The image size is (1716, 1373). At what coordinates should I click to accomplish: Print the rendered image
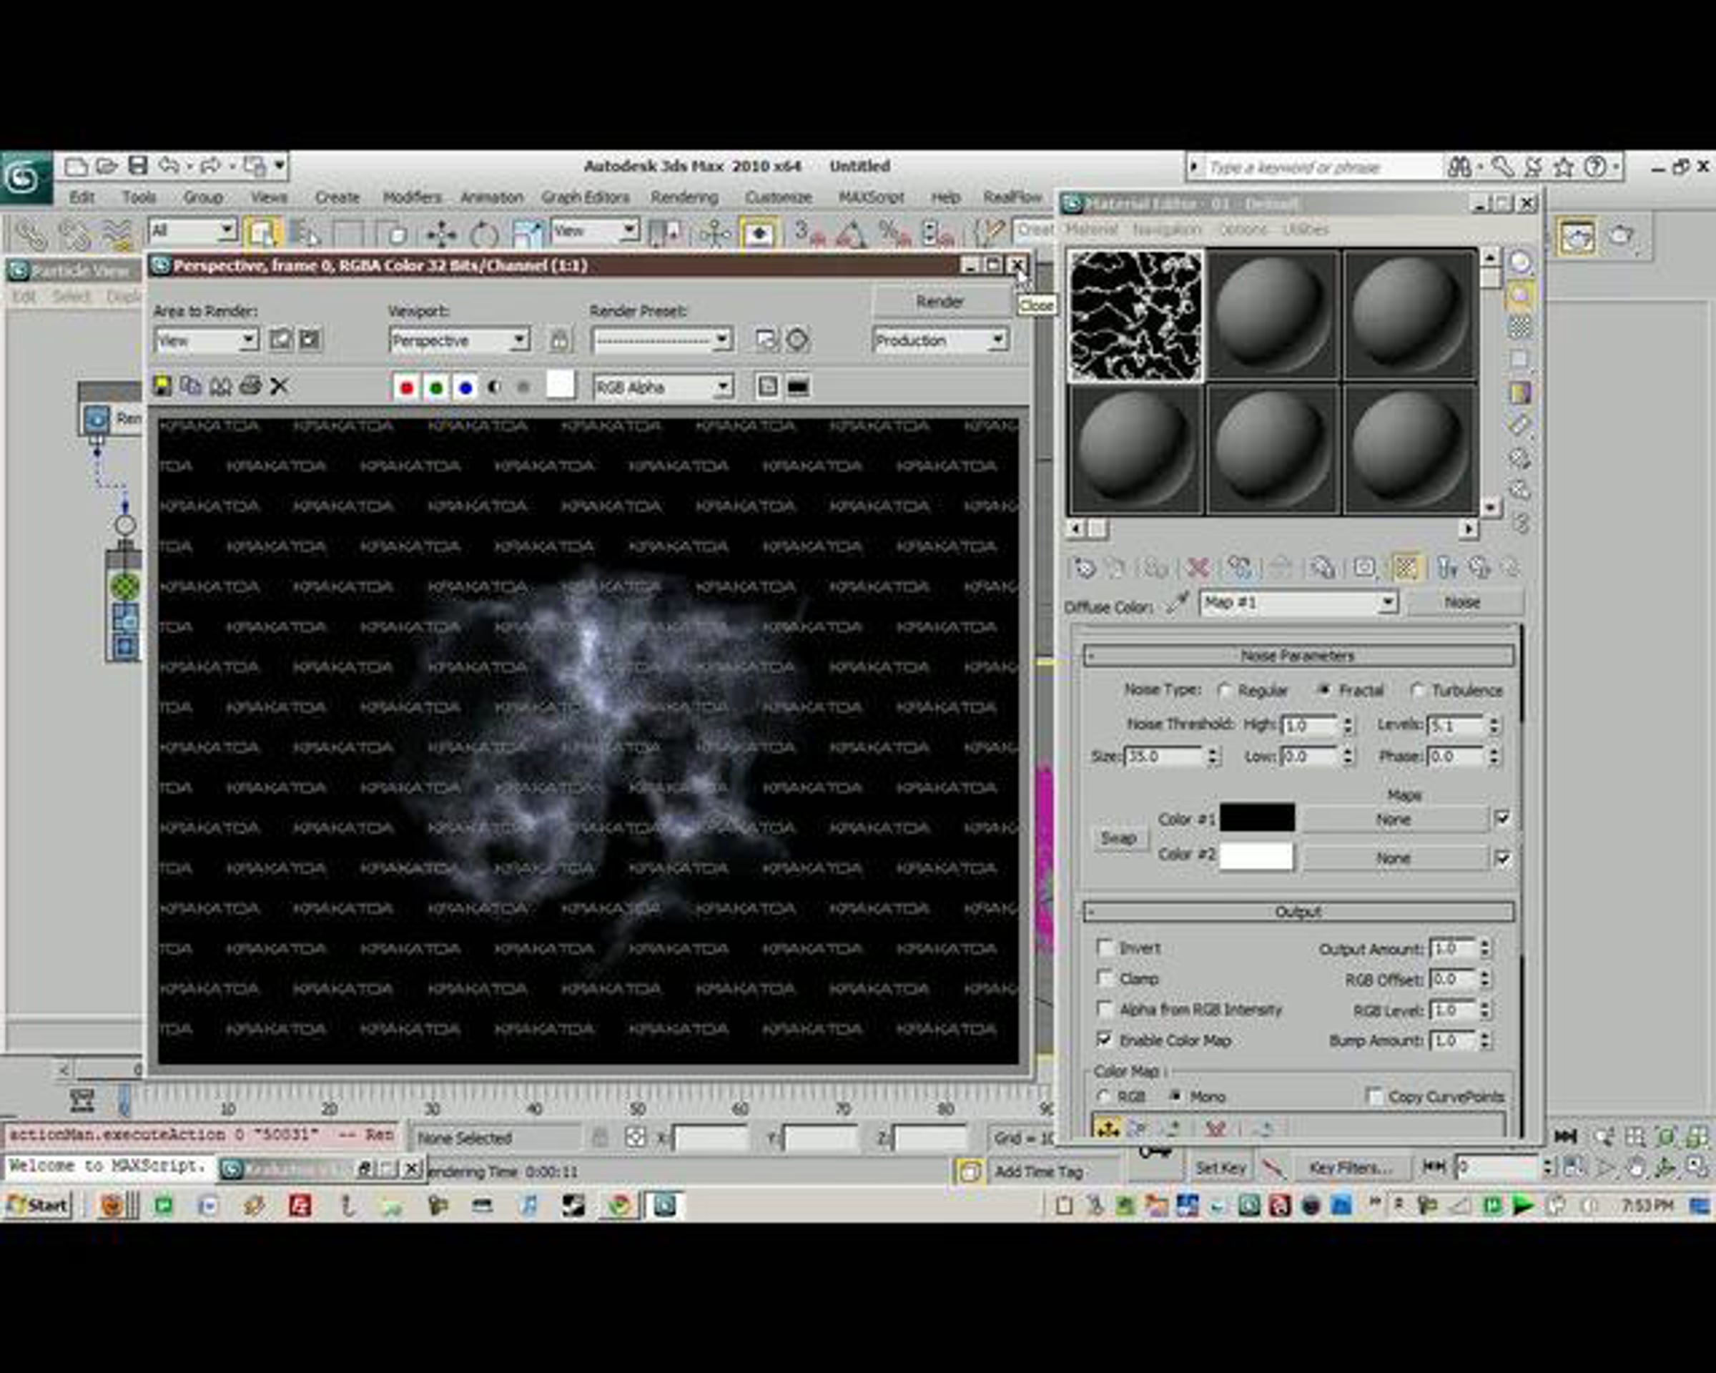tap(250, 386)
